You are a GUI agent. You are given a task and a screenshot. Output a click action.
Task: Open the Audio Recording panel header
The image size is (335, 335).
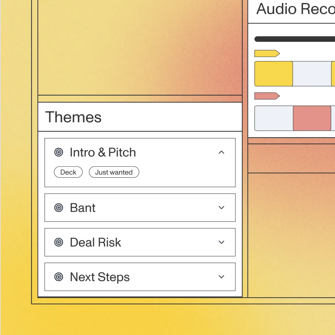click(x=295, y=9)
